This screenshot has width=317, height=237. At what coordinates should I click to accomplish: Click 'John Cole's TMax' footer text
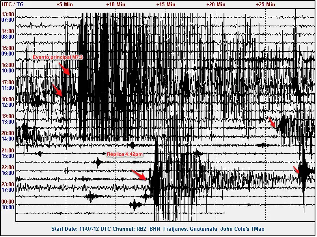point(242,229)
